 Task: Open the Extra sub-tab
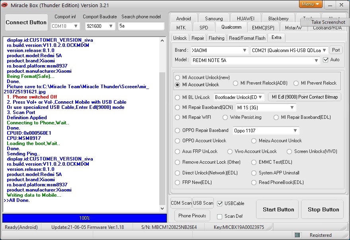[x=276, y=37]
